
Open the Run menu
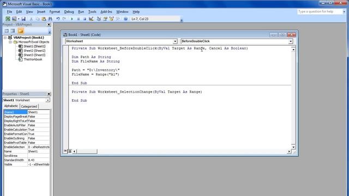click(81, 12)
